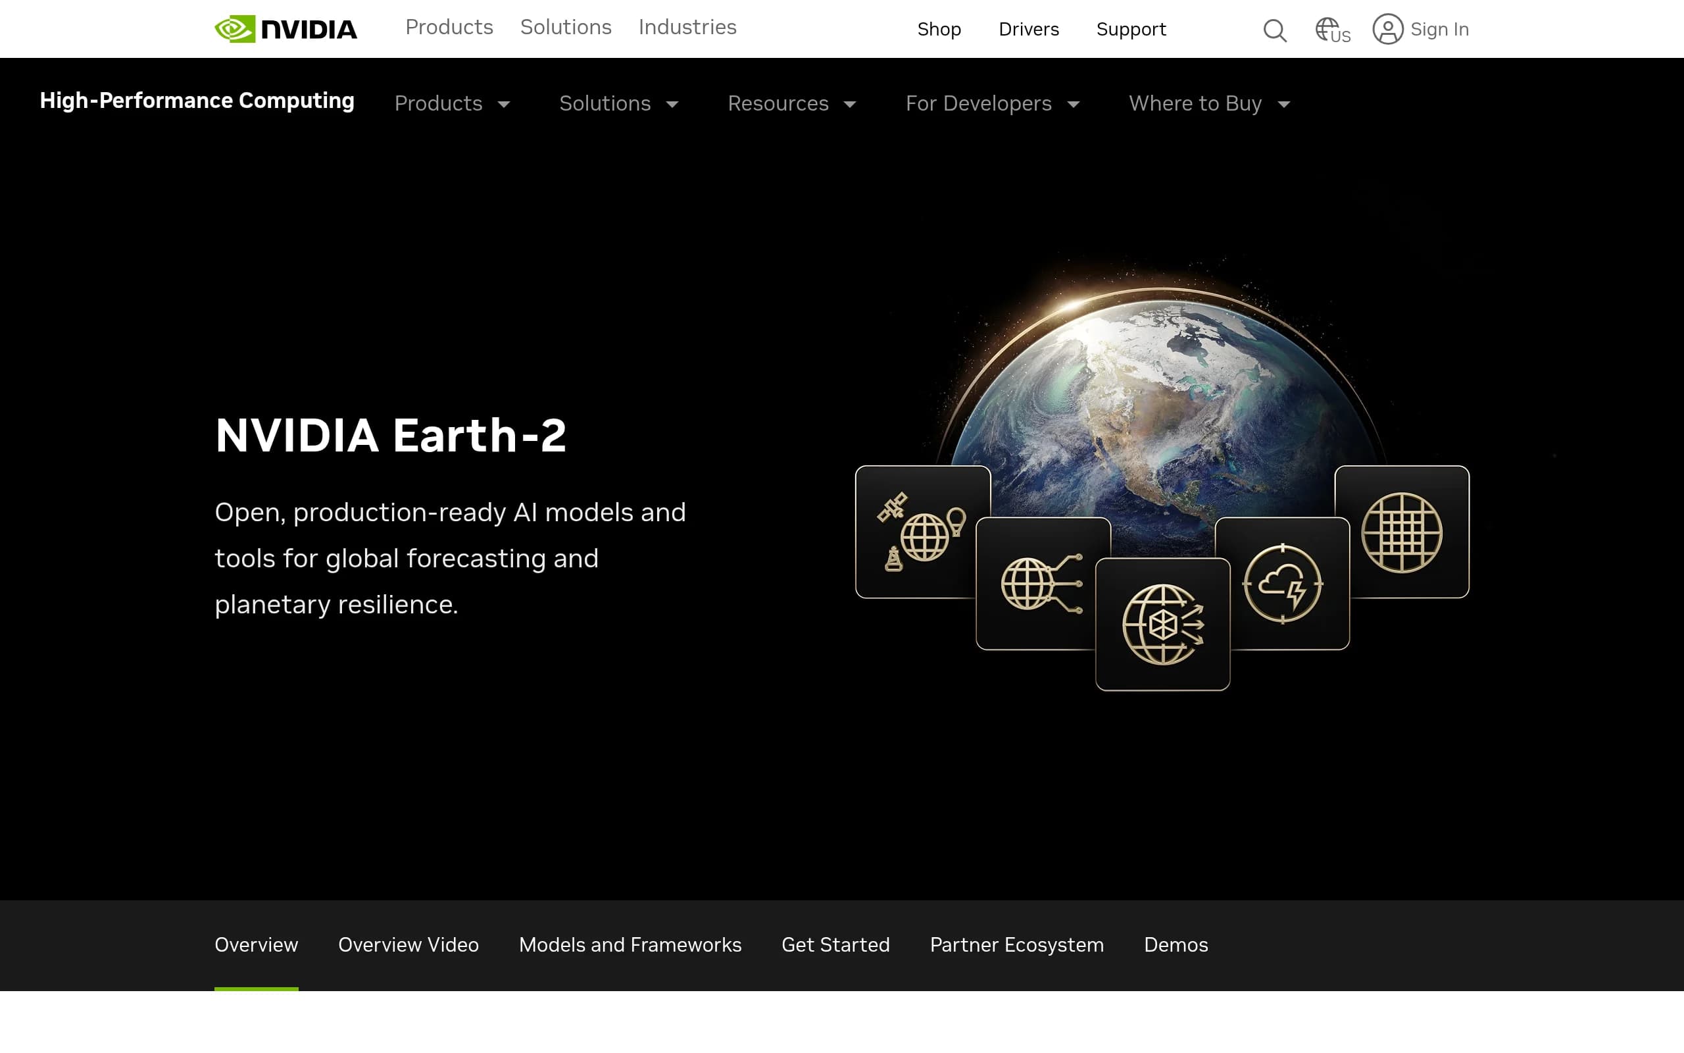Click the 'planetary resilience.' description text
Viewport: 1684px width, 1053px height.
click(x=336, y=605)
